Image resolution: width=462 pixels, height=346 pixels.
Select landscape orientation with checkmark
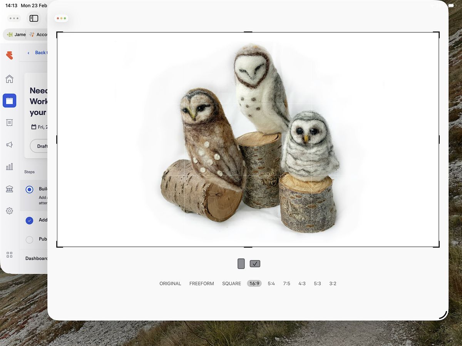click(x=255, y=264)
